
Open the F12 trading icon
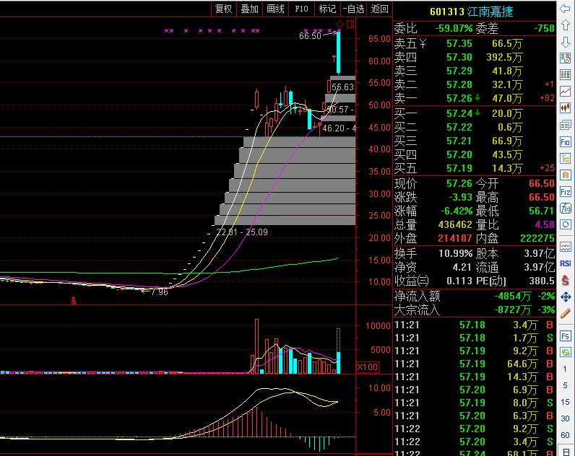pyautogui.click(x=565, y=191)
